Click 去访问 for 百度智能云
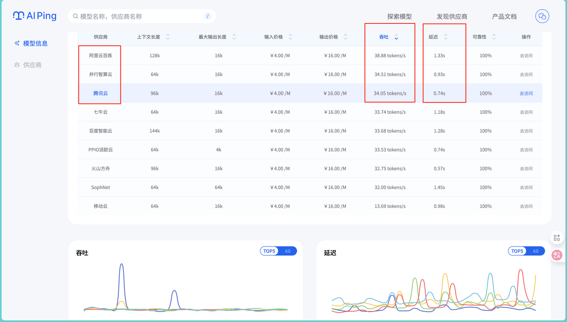The height and width of the screenshot is (322, 567). pyautogui.click(x=526, y=131)
